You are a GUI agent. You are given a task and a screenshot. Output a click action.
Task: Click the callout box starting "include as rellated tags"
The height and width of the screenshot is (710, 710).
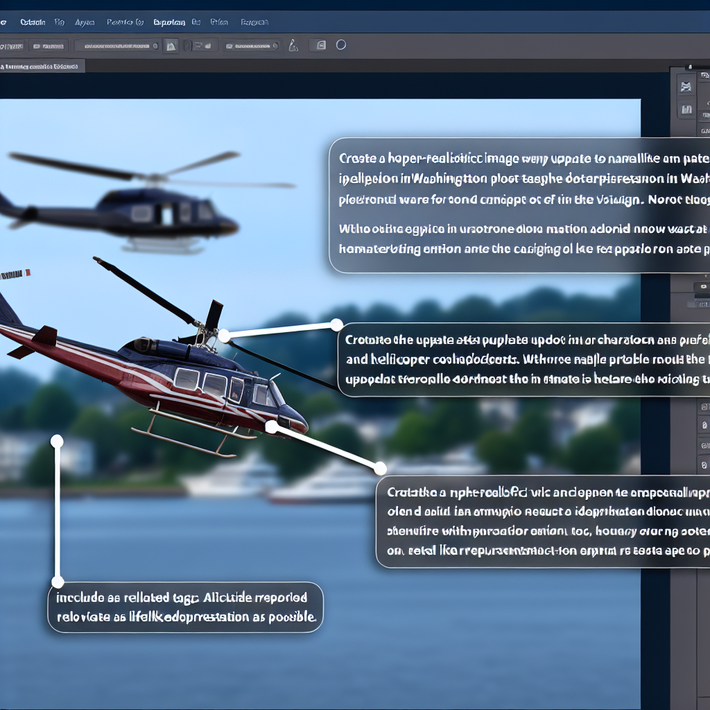pyautogui.click(x=186, y=607)
